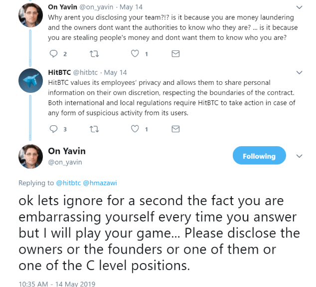Open the @hitbtc handle in HitBTC tweet header
The image size is (316, 287).
[85, 72]
